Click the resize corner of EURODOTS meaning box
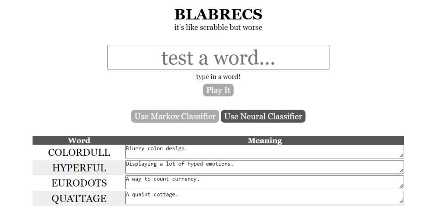 [401, 186]
